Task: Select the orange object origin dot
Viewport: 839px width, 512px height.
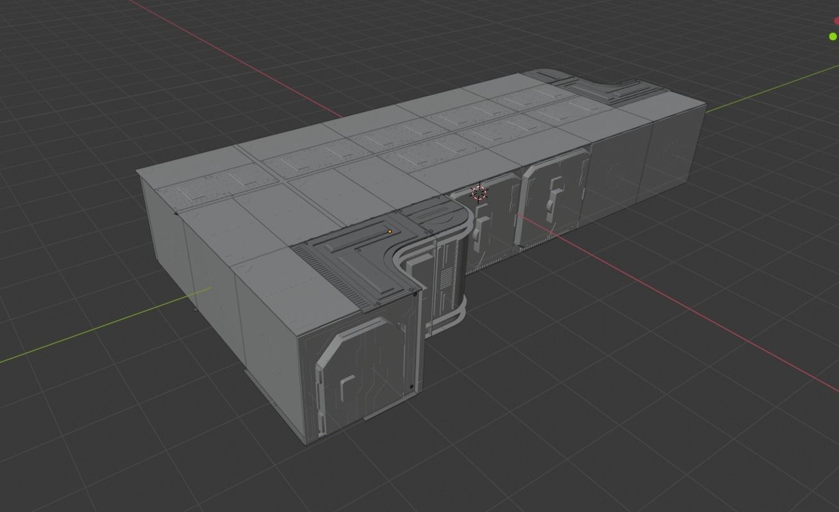Action: [390, 232]
